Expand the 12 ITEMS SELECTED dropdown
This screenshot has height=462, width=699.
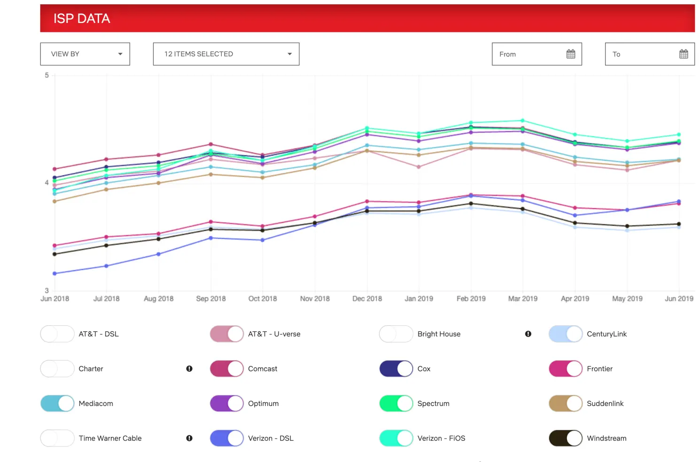226,54
